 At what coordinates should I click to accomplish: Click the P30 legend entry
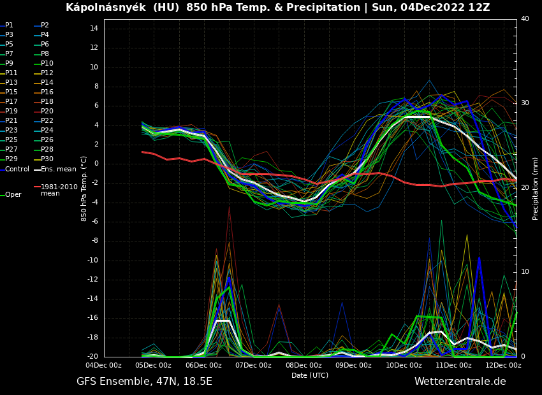point(47,159)
